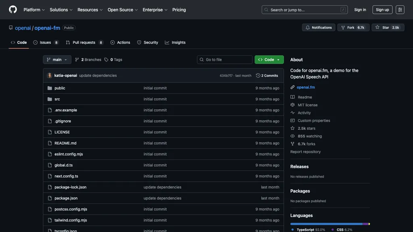Screen dimensions: 413x232
Task: Click the src folder icon
Action: (x=50, y=99)
